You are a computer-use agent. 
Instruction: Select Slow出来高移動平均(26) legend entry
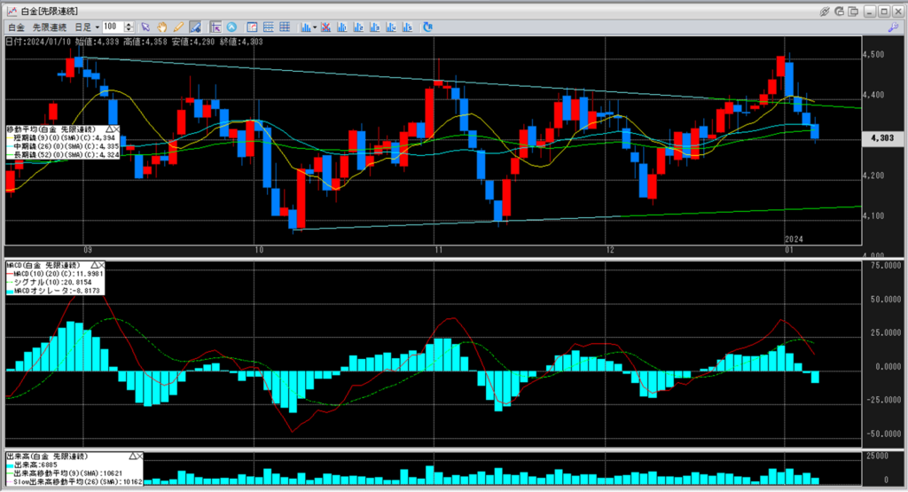[x=74, y=481]
